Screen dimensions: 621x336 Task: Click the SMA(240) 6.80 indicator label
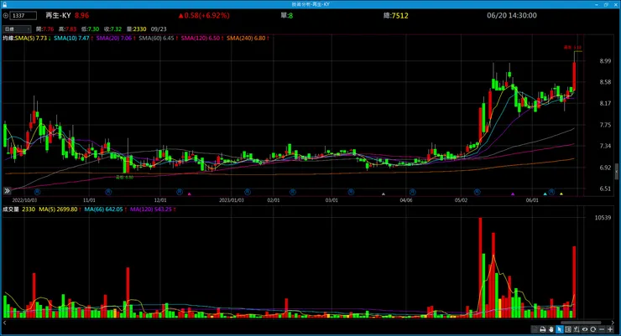(x=246, y=39)
